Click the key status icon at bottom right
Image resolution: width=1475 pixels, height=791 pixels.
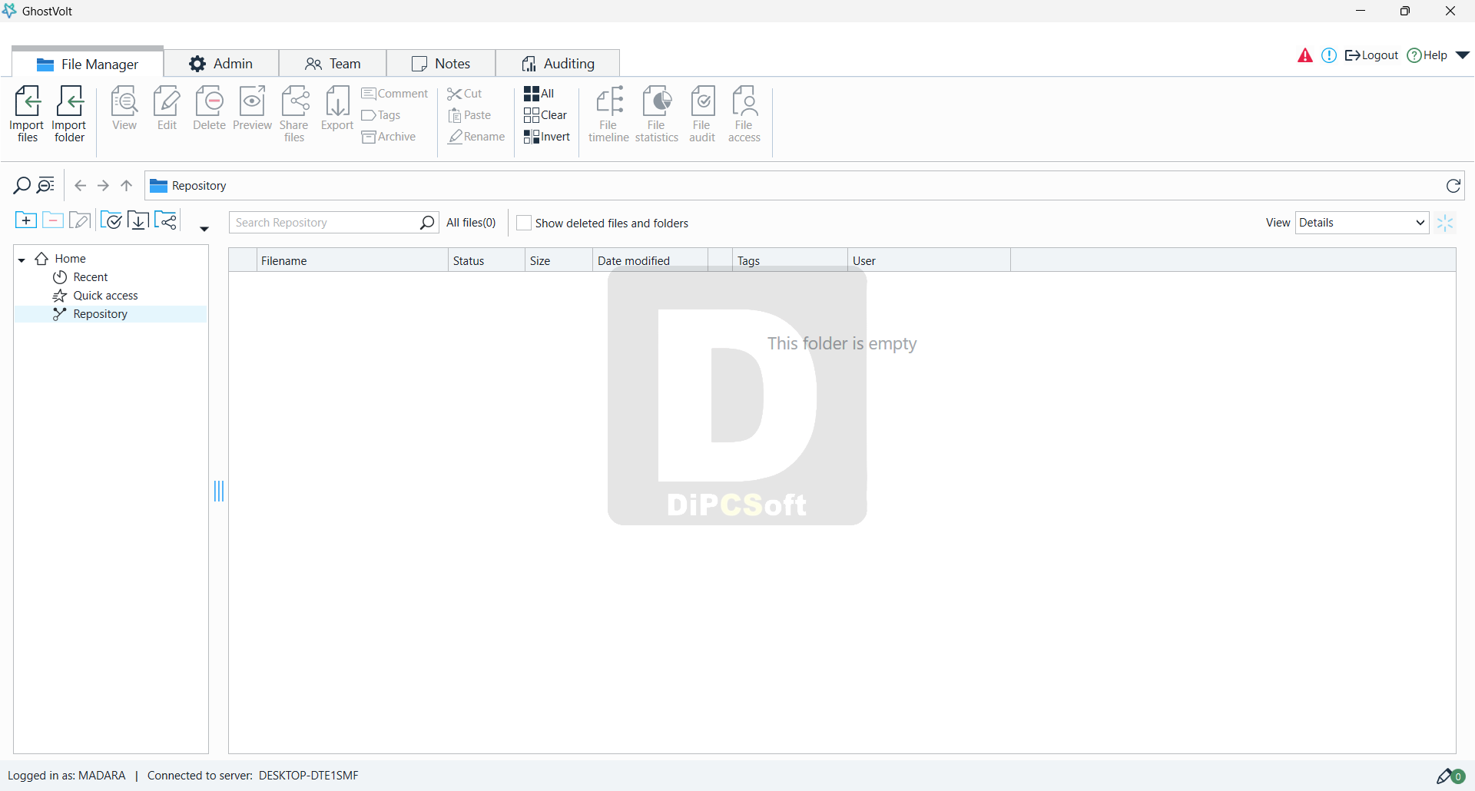tap(1450, 776)
